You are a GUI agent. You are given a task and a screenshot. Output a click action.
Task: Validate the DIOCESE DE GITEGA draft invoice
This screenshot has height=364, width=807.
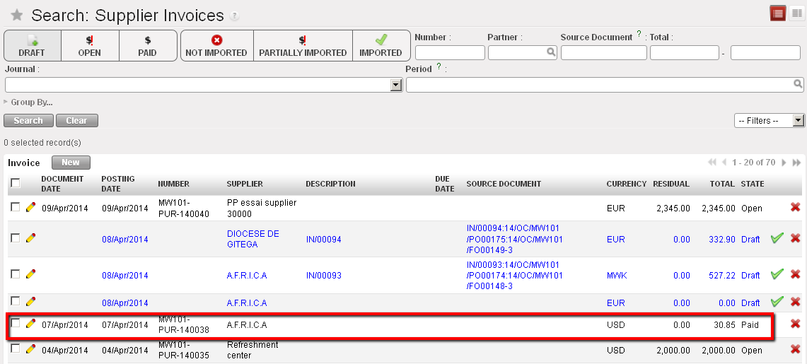[x=777, y=239]
